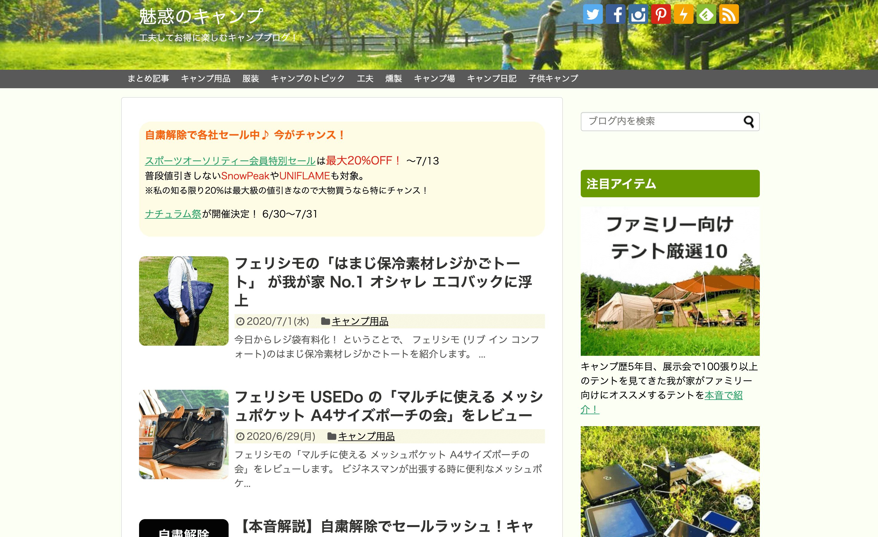
Task: Click the Pinterest icon
Action: (x=661, y=14)
